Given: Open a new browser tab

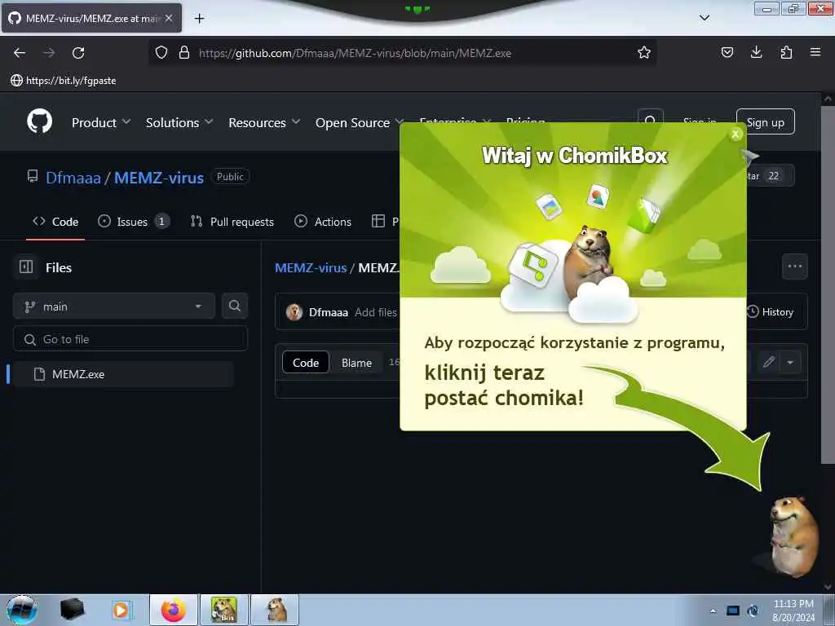Looking at the screenshot, I should coord(199,19).
